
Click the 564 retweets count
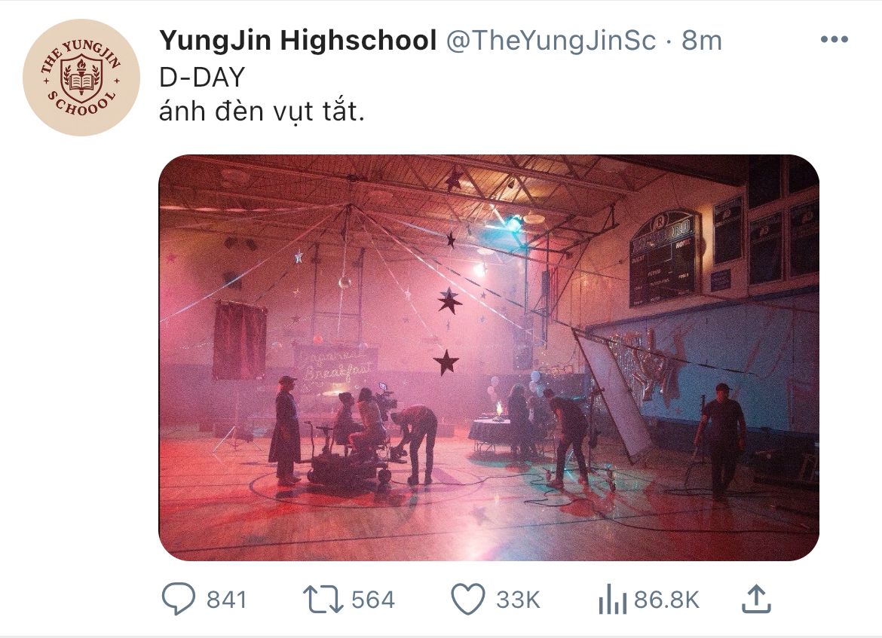(x=373, y=600)
